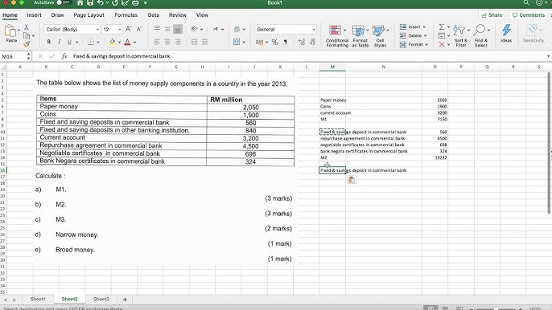Click the Name Box showing M16
Image resolution: width=552 pixels, height=310 pixels.
click(x=14, y=56)
